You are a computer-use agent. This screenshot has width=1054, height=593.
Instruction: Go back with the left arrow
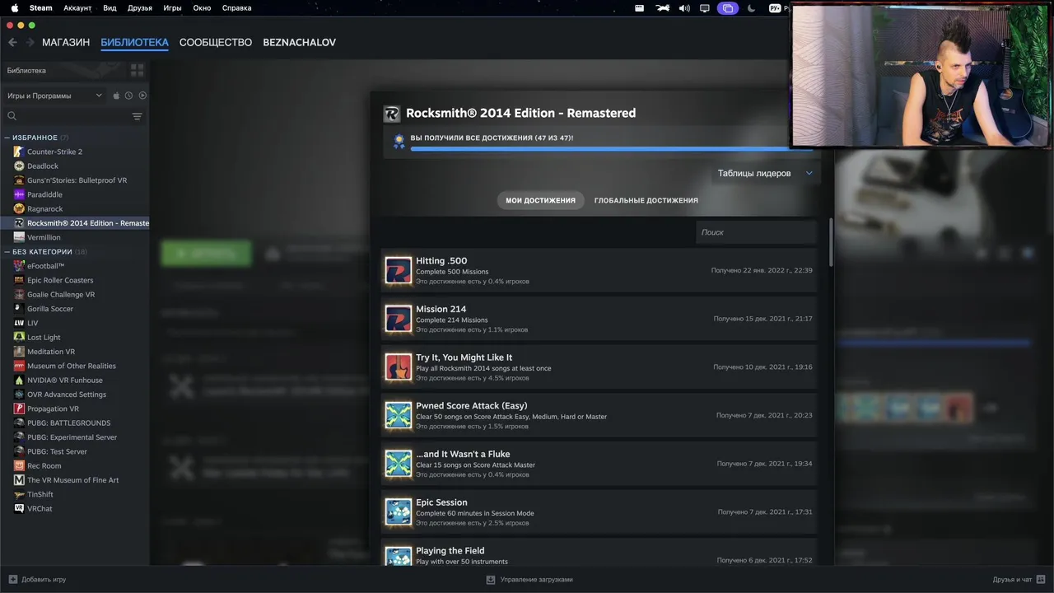pos(12,42)
